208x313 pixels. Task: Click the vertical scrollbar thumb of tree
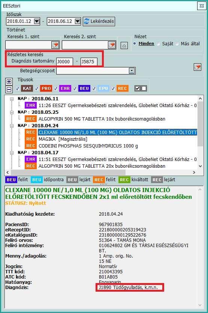(200, 124)
